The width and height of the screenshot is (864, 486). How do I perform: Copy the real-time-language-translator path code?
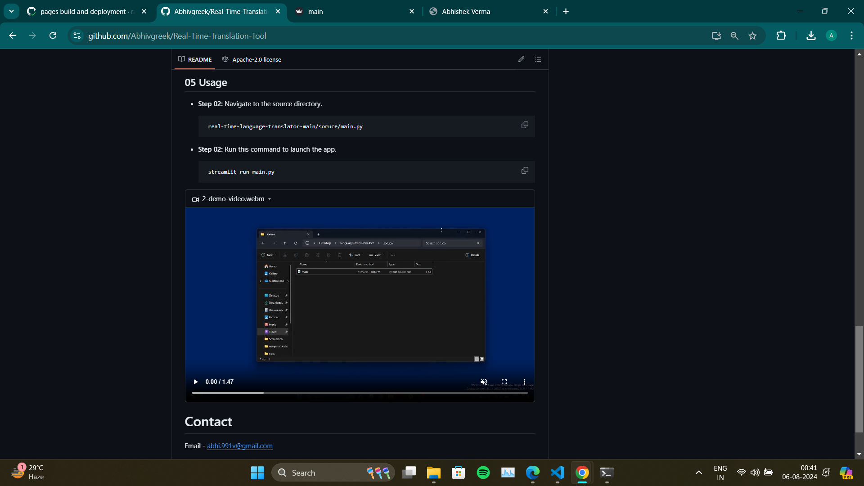(x=525, y=125)
